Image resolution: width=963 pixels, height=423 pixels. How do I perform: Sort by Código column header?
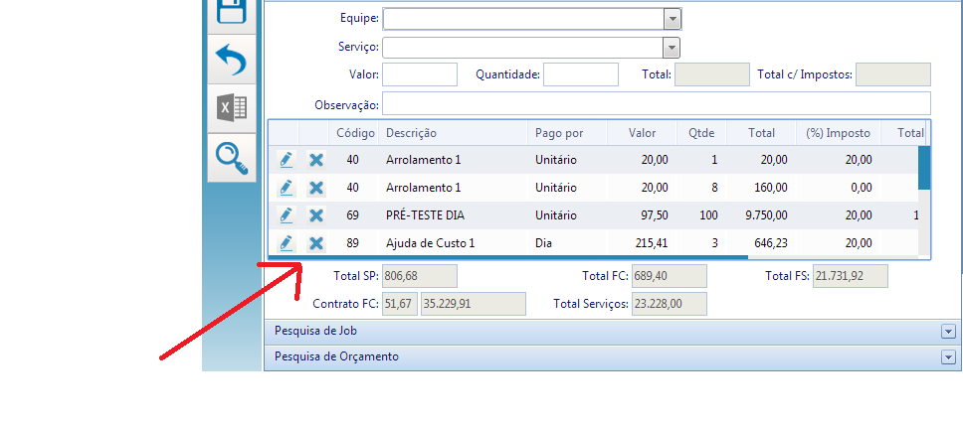click(x=354, y=133)
